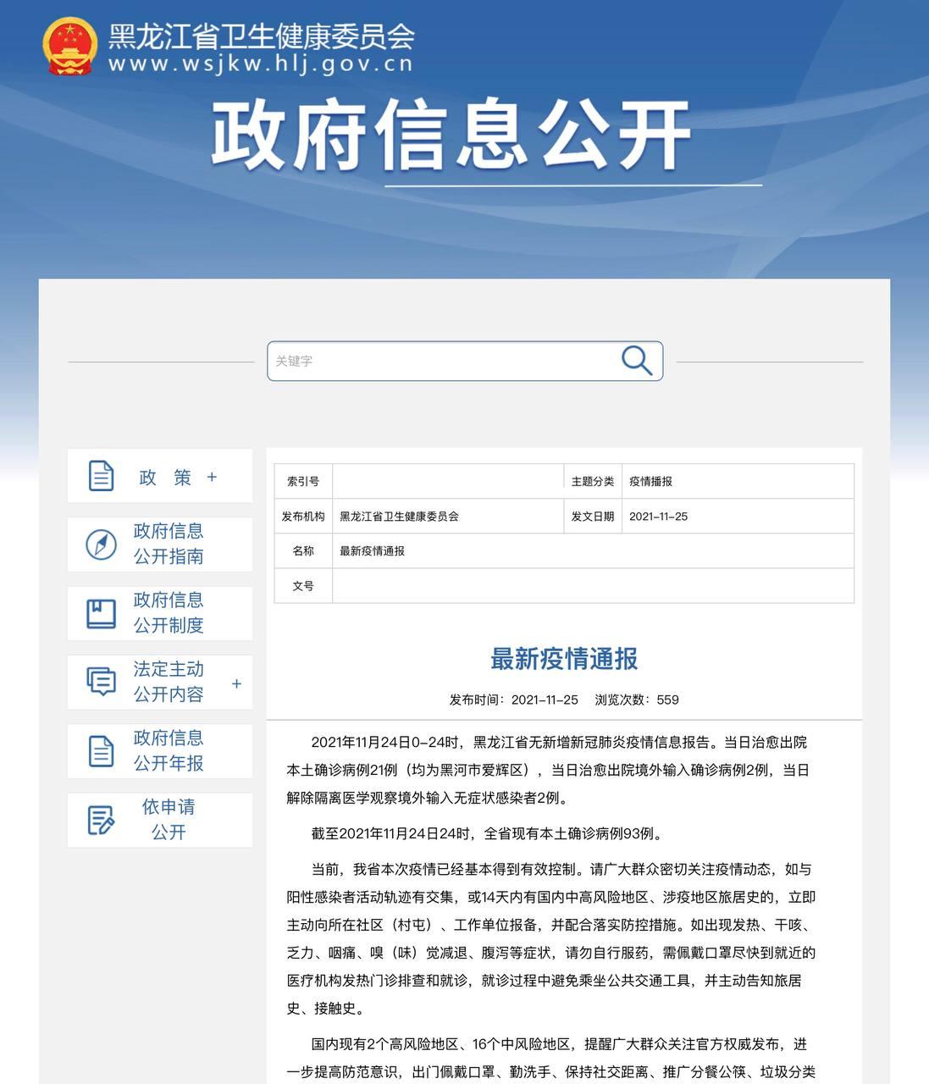Click the national emblem logo in header

(x=69, y=47)
